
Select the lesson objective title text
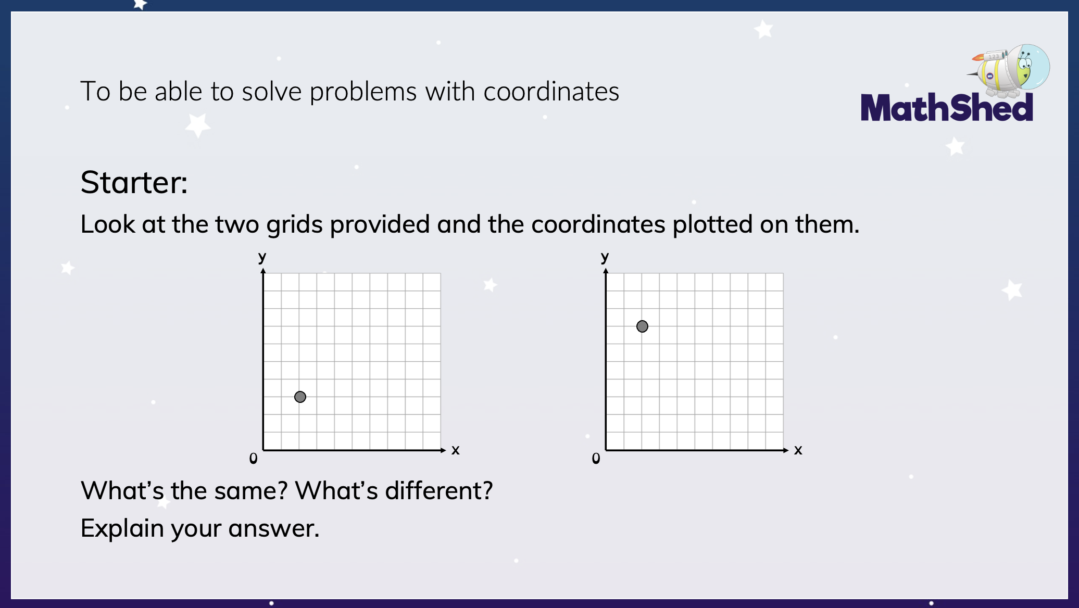pyautogui.click(x=349, y=92)
